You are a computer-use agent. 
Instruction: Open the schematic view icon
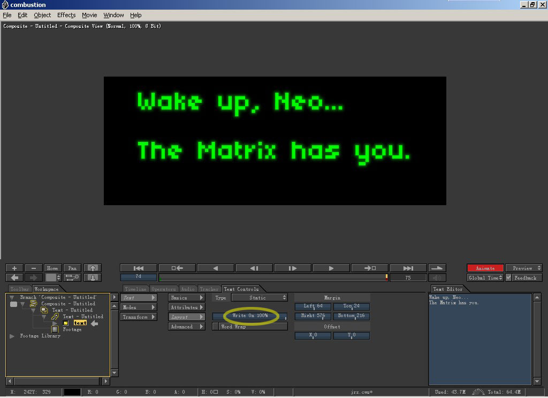tap(72, 277)
